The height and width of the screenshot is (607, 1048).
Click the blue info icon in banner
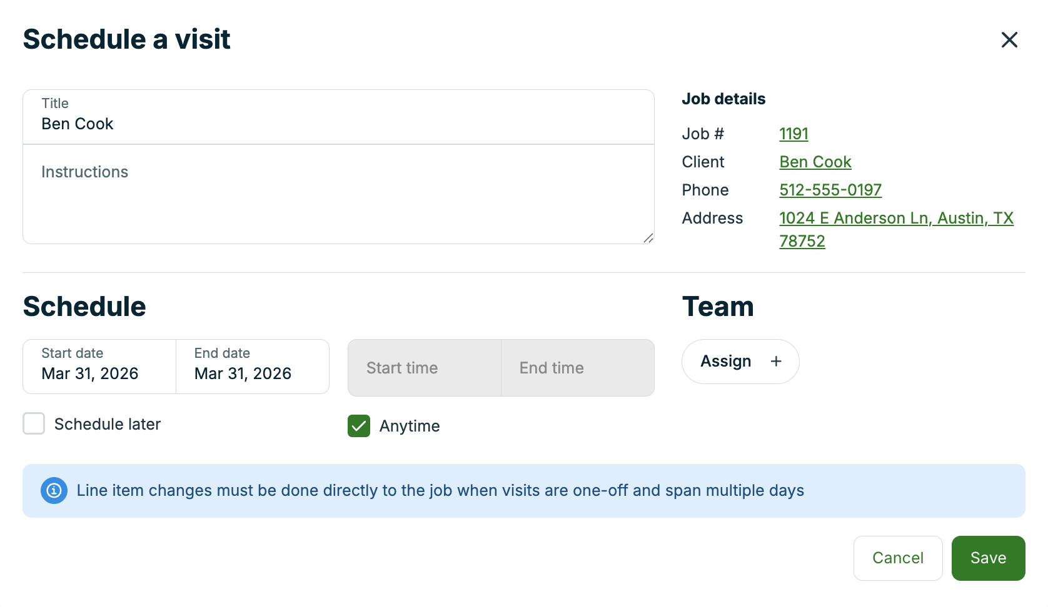click(x=54, y=491)
